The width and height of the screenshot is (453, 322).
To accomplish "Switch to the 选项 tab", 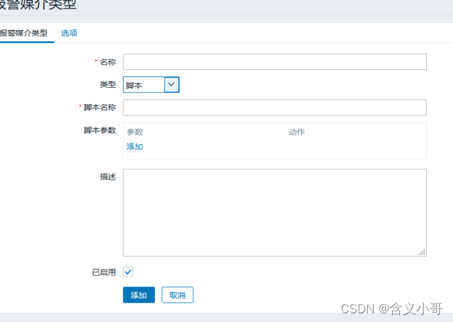I will click(69, 33).
